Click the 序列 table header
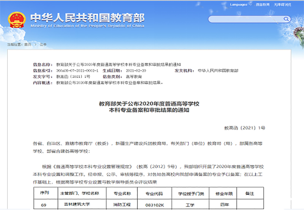304x210 pixels. point(44,193)
